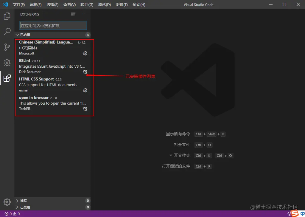The height and width of the screenshot is (217, 305).
Task: Maximize the Visual Studio Code window
Action: tap(284, 4)
